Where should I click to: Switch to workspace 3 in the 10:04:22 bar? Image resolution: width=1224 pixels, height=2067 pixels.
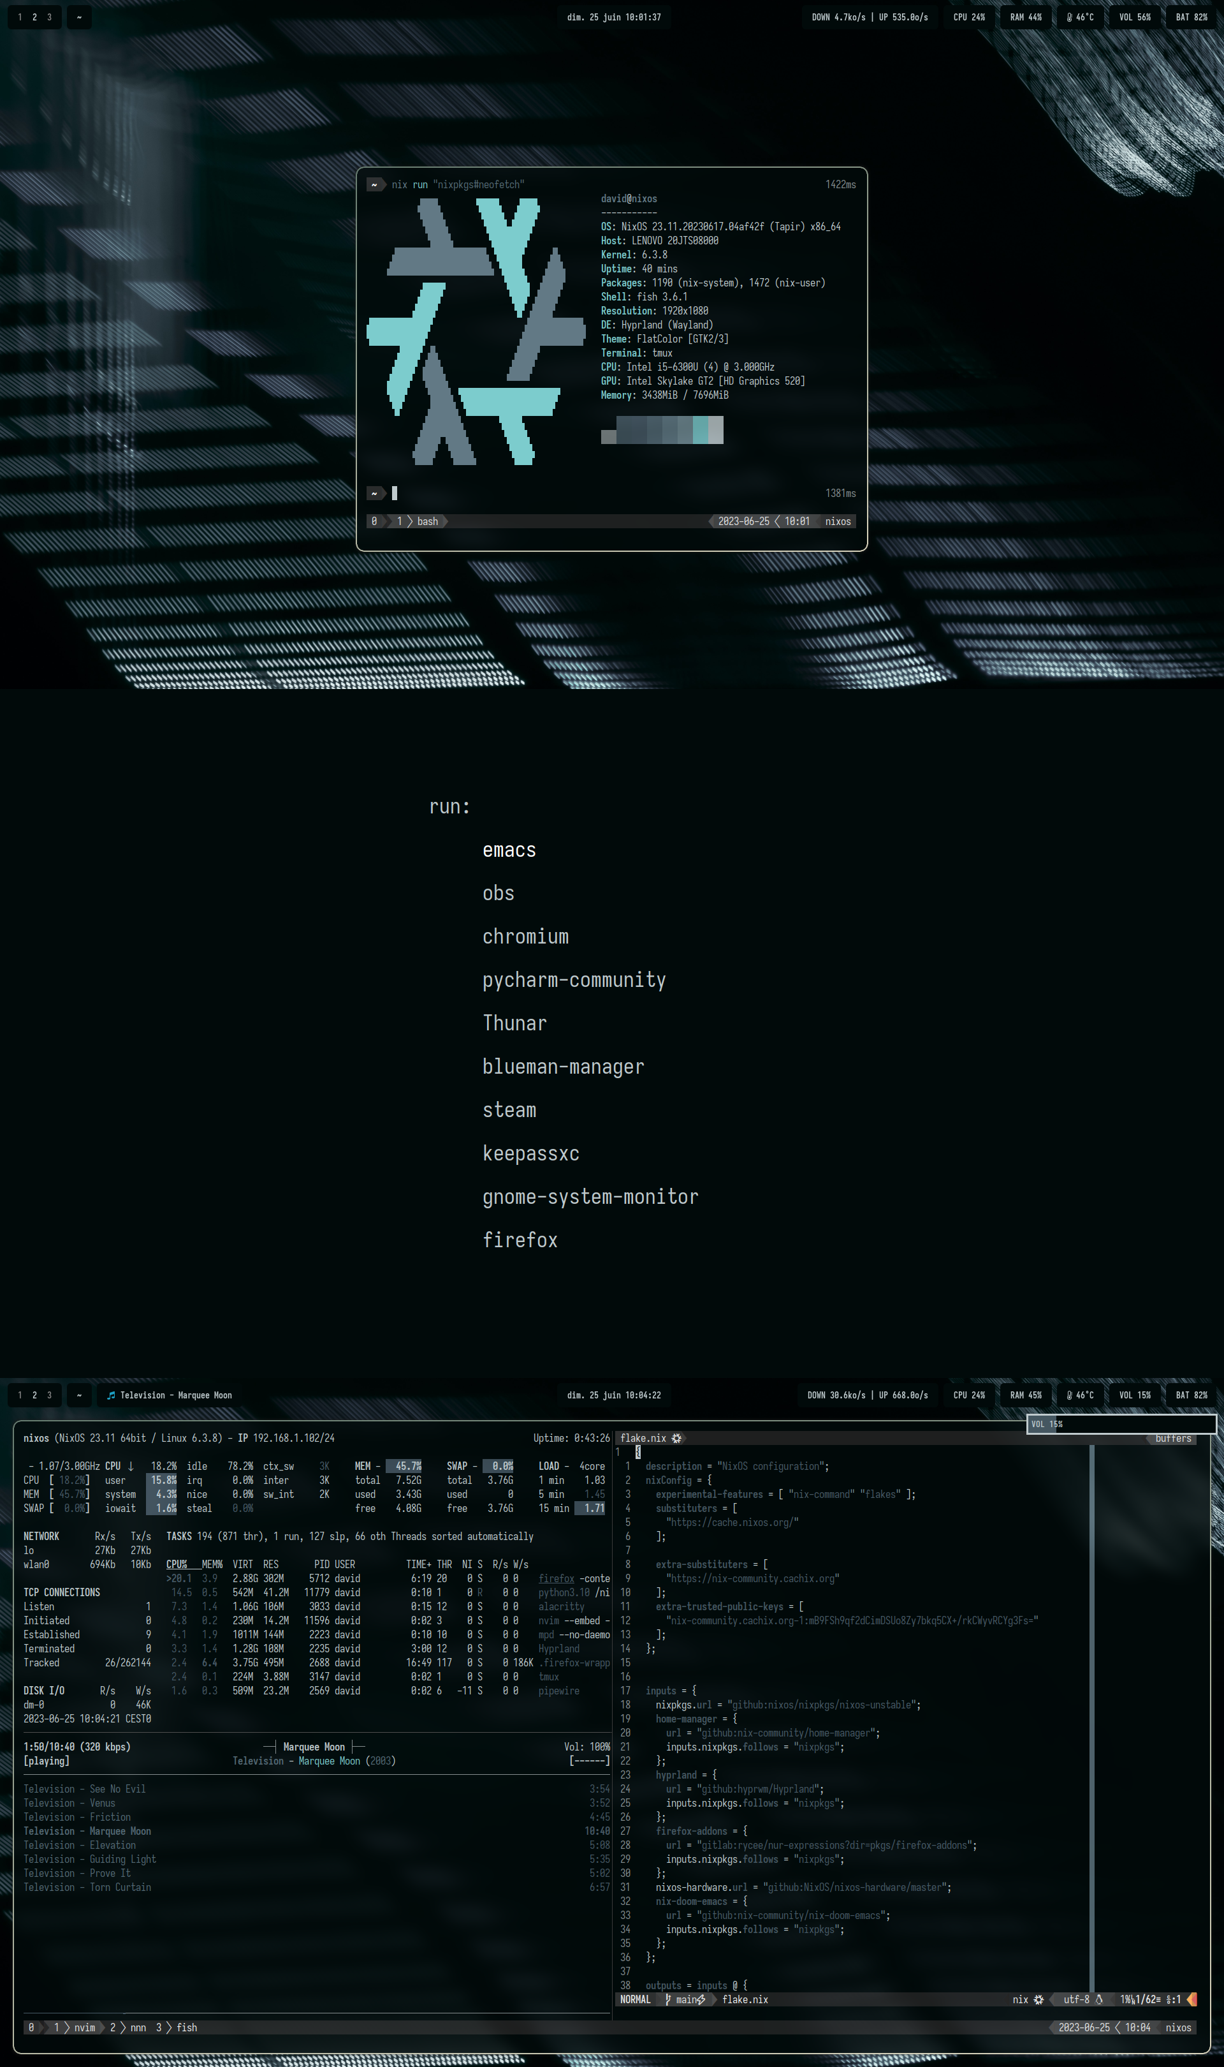point(50,1395)
